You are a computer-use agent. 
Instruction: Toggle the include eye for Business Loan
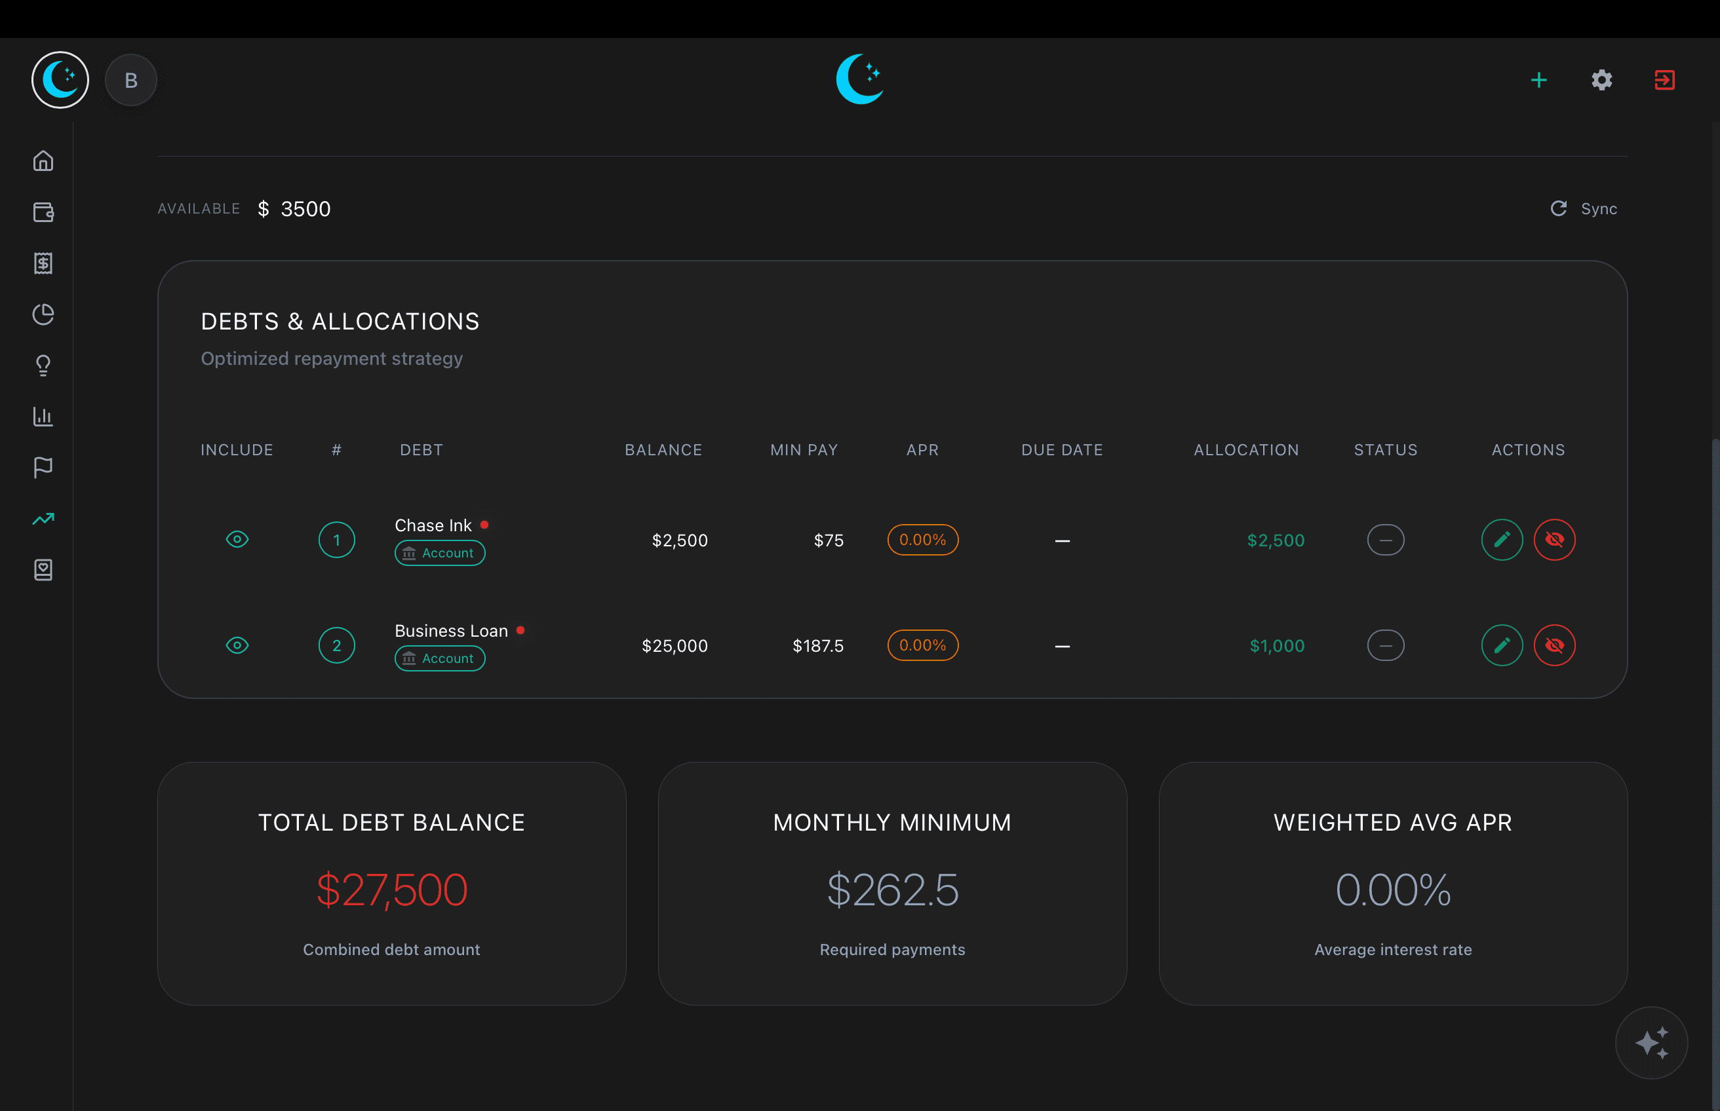[237, 645]
